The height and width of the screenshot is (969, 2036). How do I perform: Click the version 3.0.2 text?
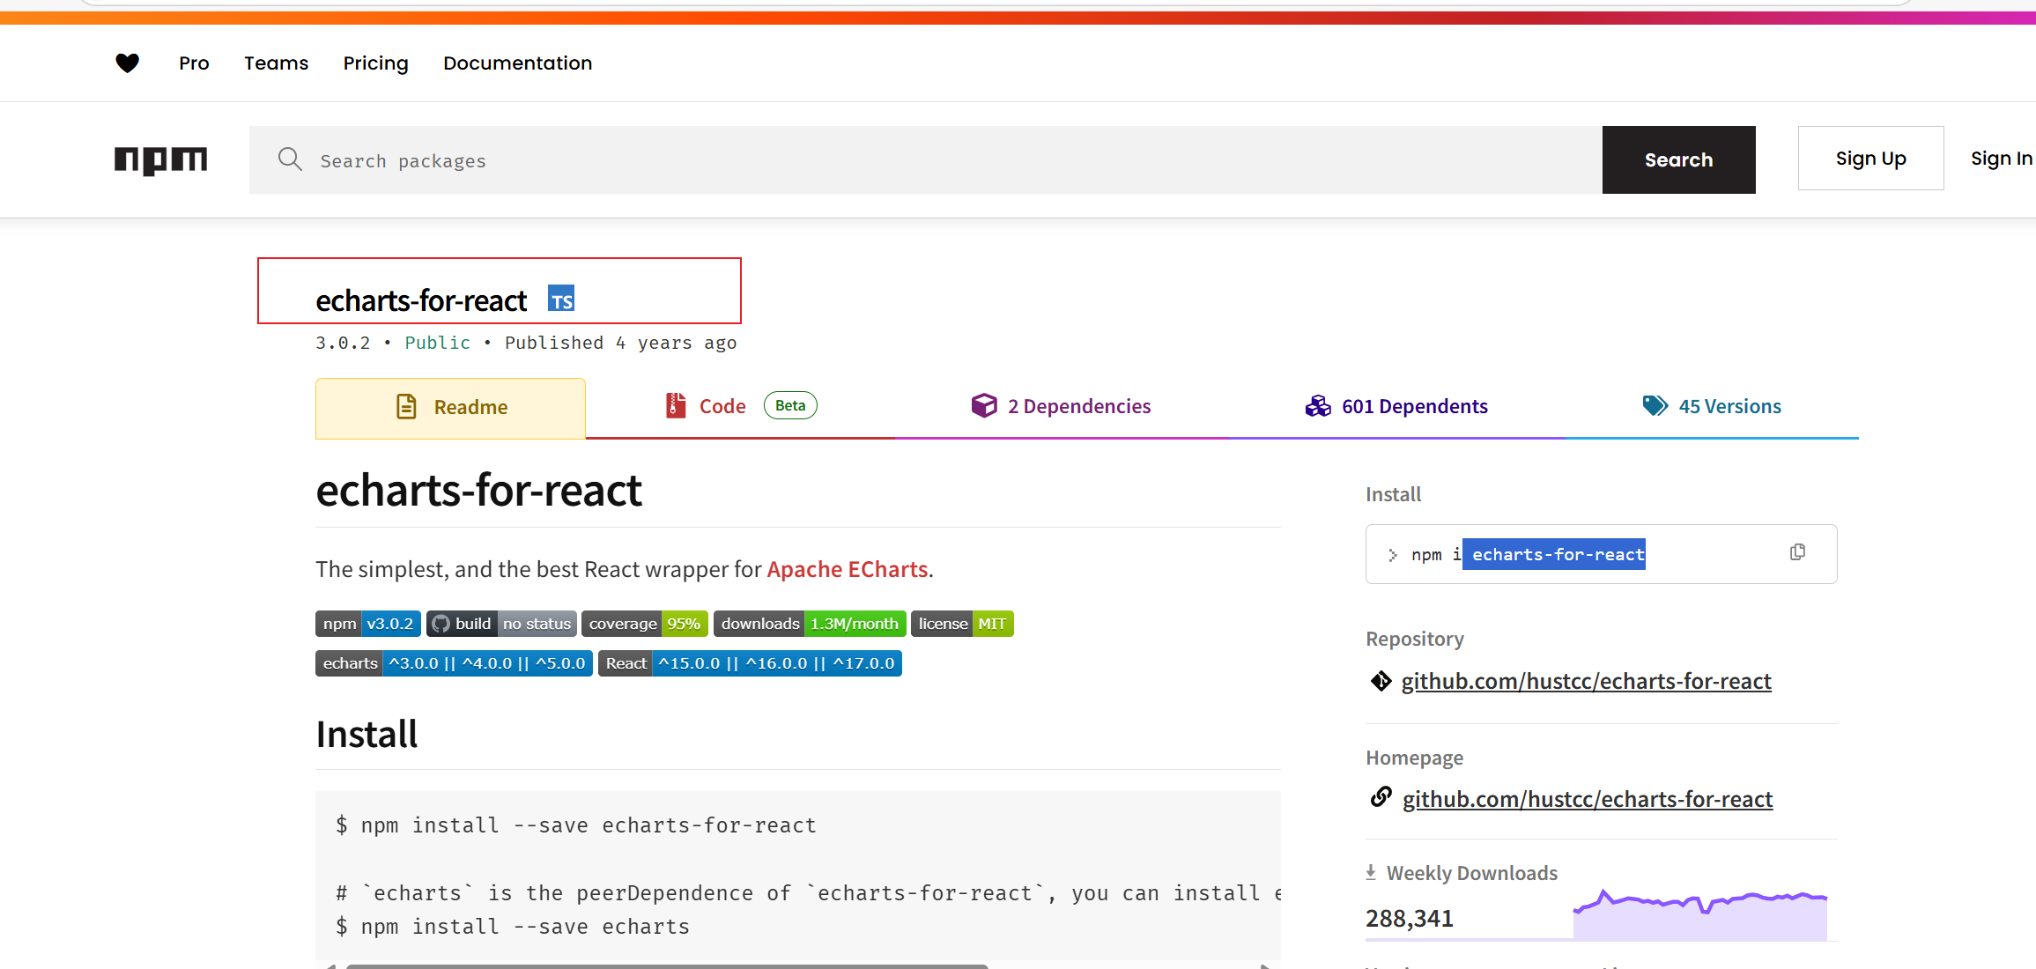tap(343, 343)
